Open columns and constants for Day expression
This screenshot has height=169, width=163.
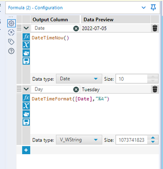26,106
